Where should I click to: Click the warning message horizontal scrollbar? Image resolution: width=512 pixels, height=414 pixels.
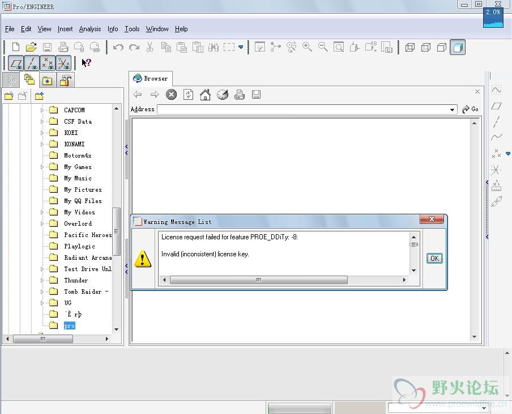pyautogui.click(x=259, y=280)
